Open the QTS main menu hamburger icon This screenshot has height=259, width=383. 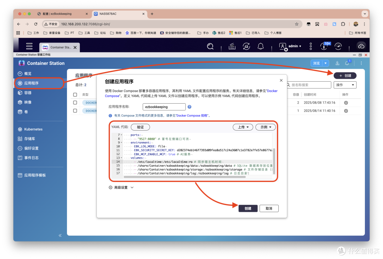(29, 46)
